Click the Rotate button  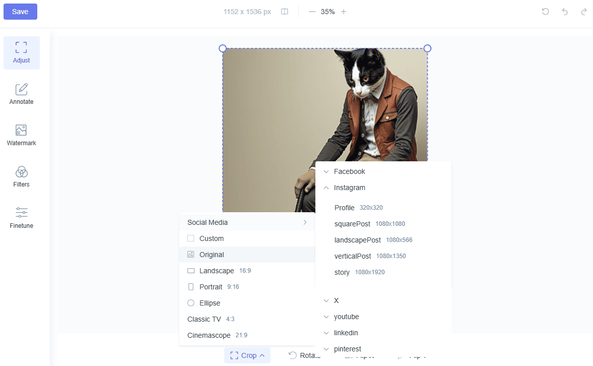coord(304,355)
